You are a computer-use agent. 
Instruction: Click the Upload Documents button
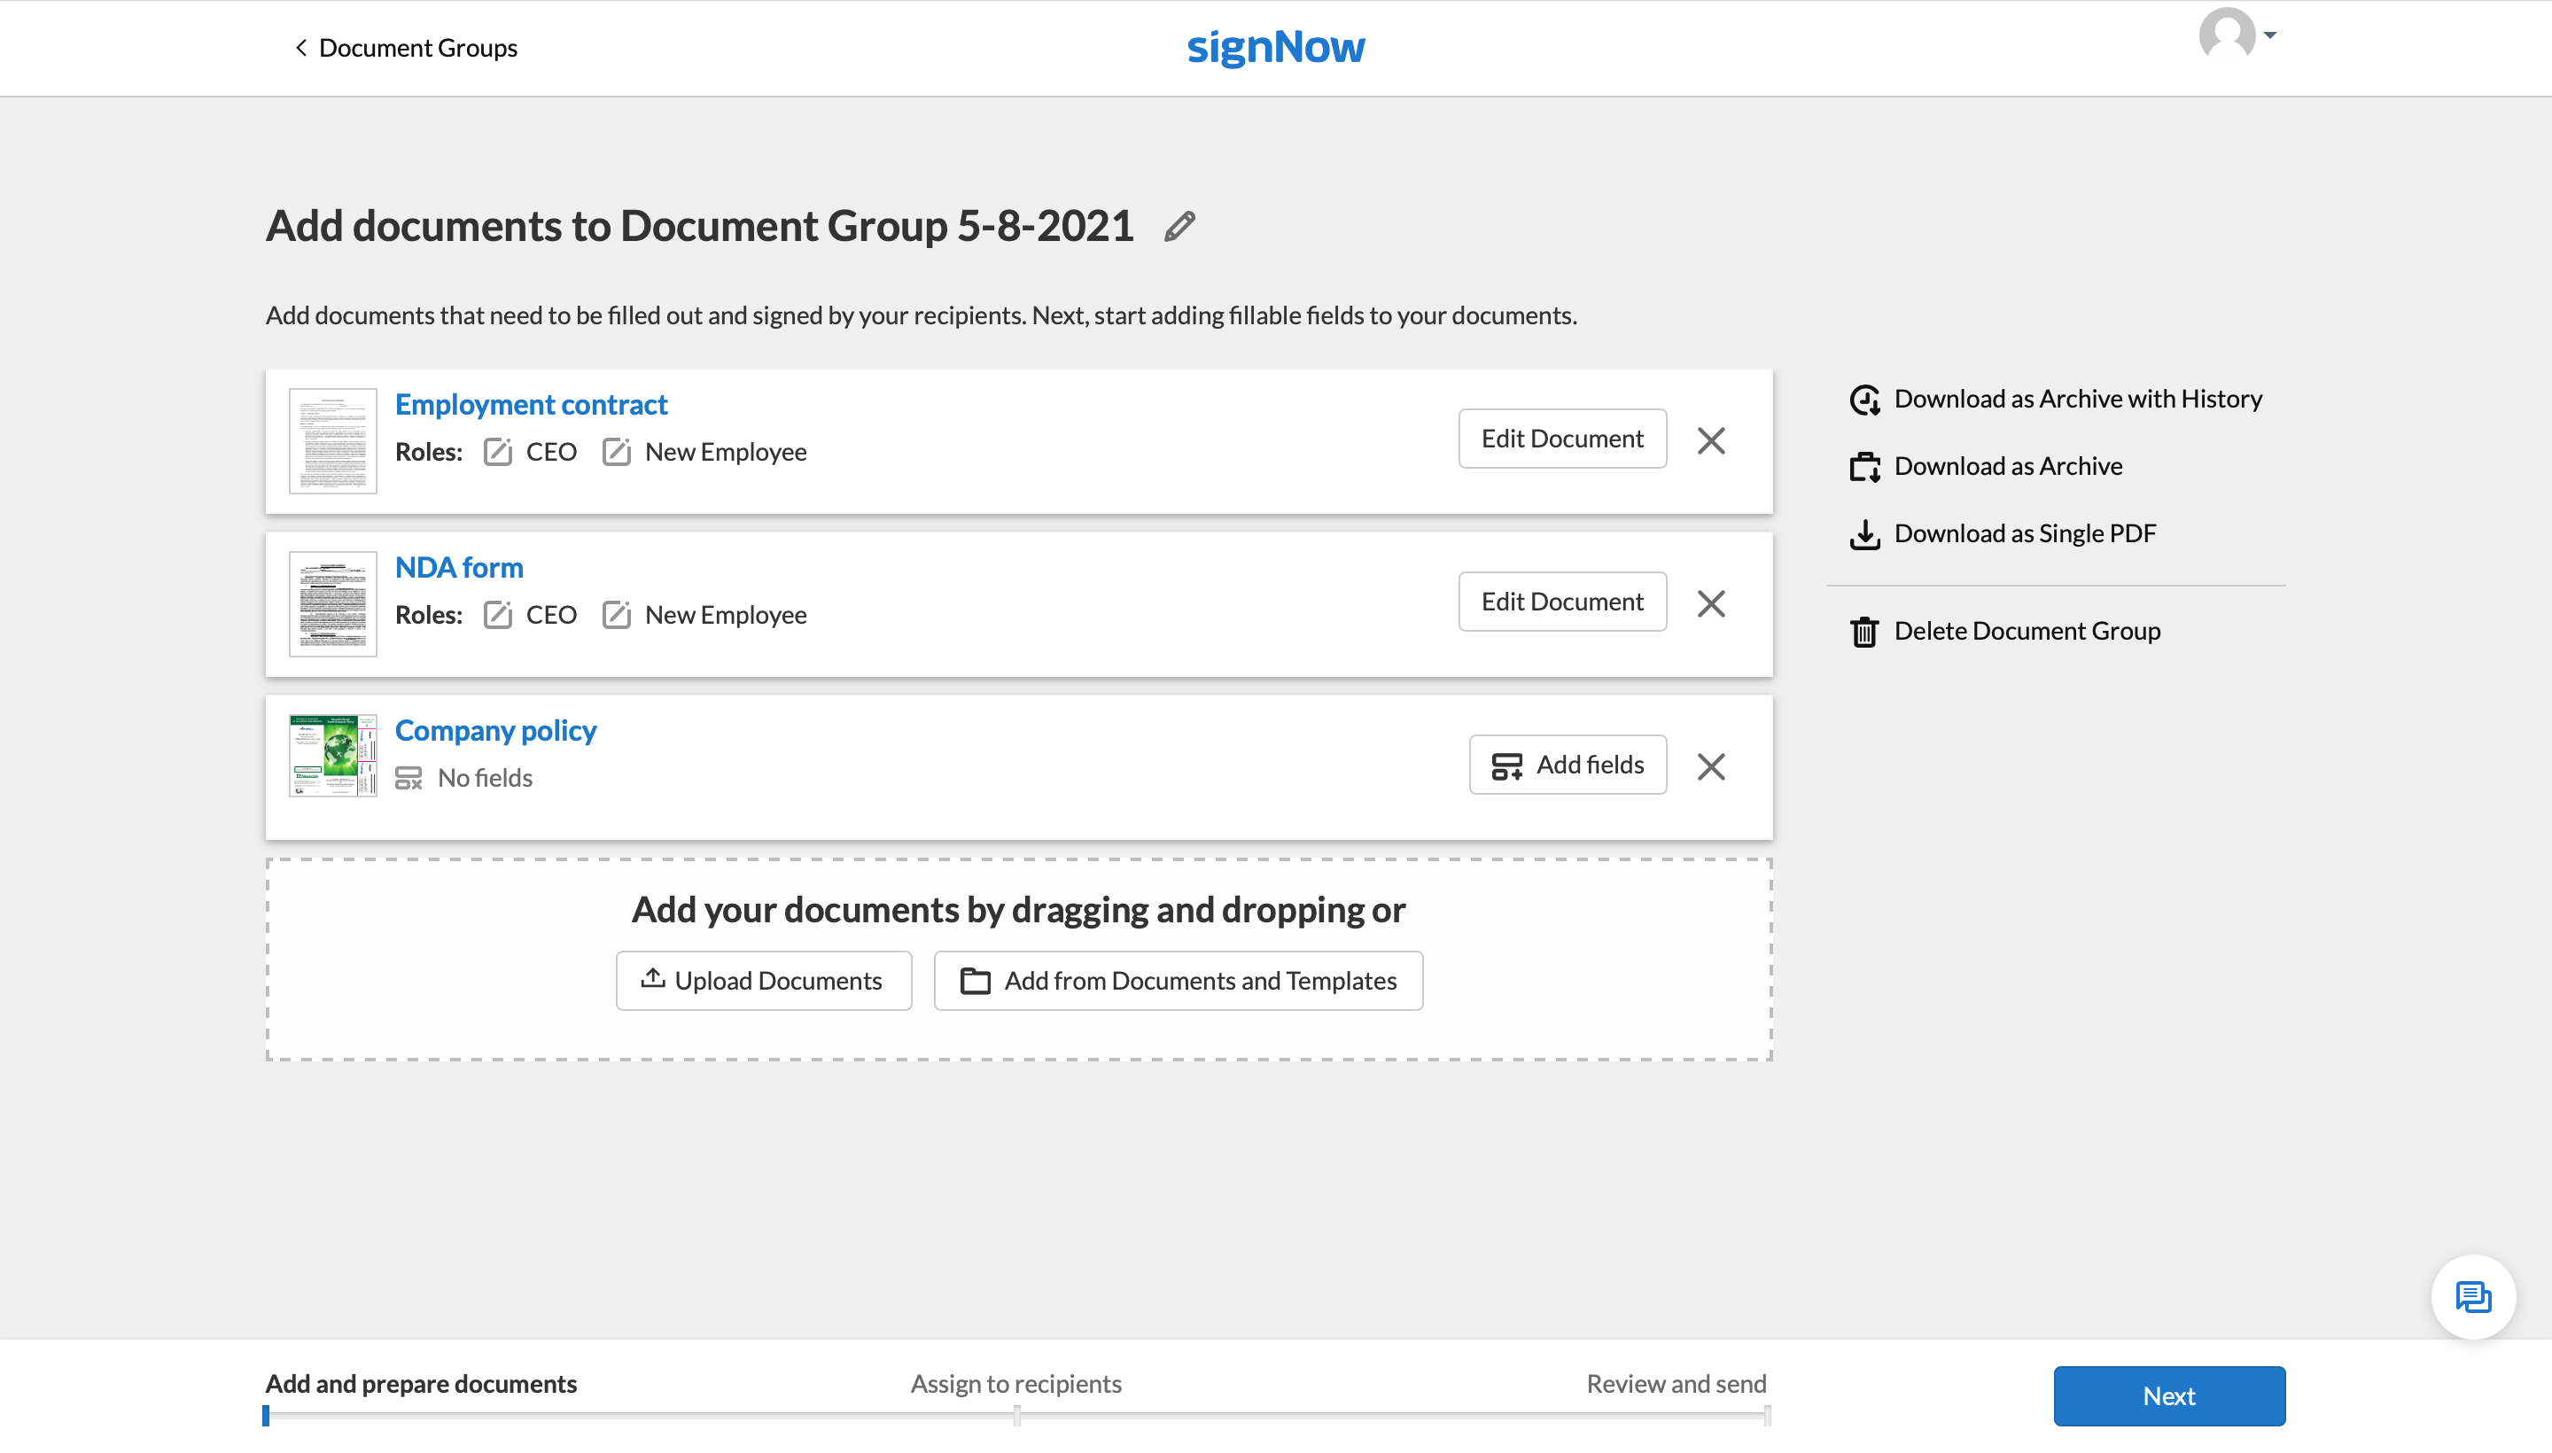click(764, 980)
